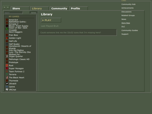Open the Discussions link
The width and height of the screenshot is (152, 114).
[x=126, y=12]
